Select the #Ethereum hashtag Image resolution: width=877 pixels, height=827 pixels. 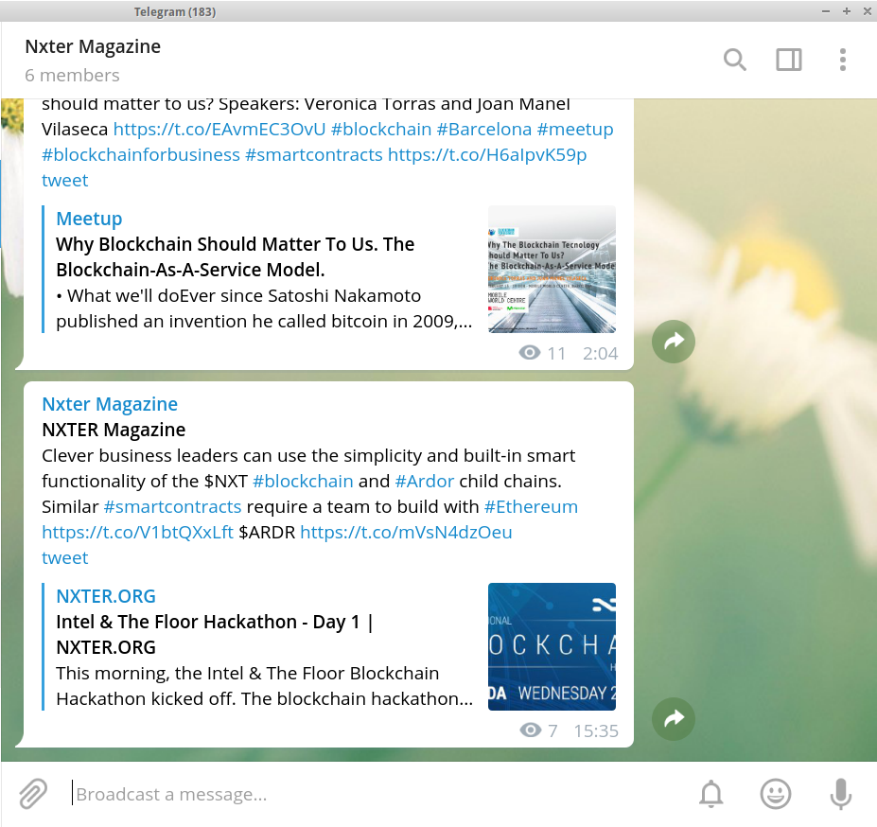(531, 507)
